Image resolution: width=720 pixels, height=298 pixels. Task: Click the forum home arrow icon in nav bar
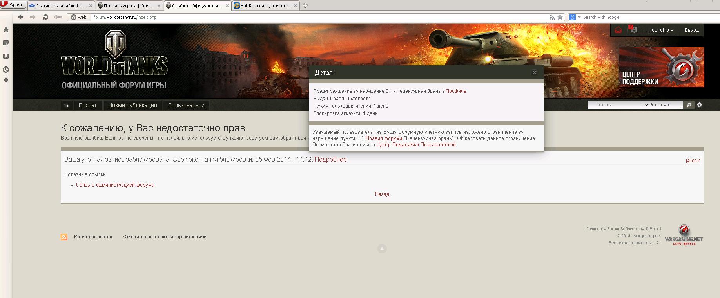point(67,105)
